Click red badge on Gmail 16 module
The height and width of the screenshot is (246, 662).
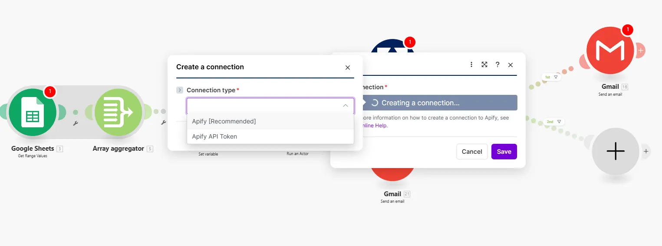[627, 30]
